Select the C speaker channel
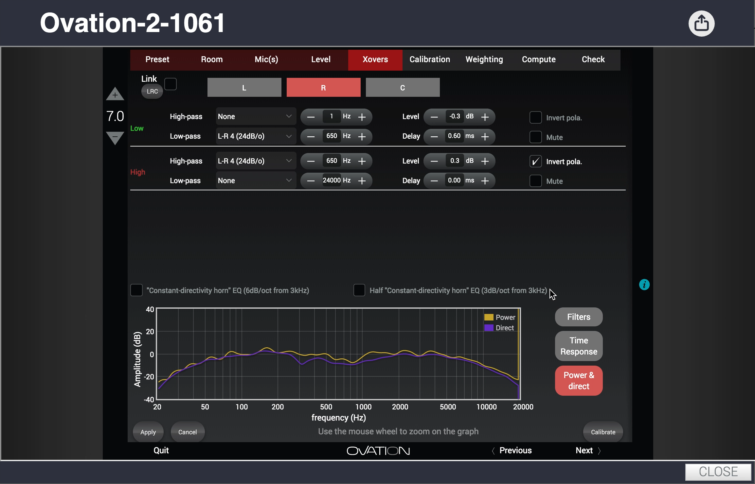This screenshot has width=755, height=484. tap(403, 88)
